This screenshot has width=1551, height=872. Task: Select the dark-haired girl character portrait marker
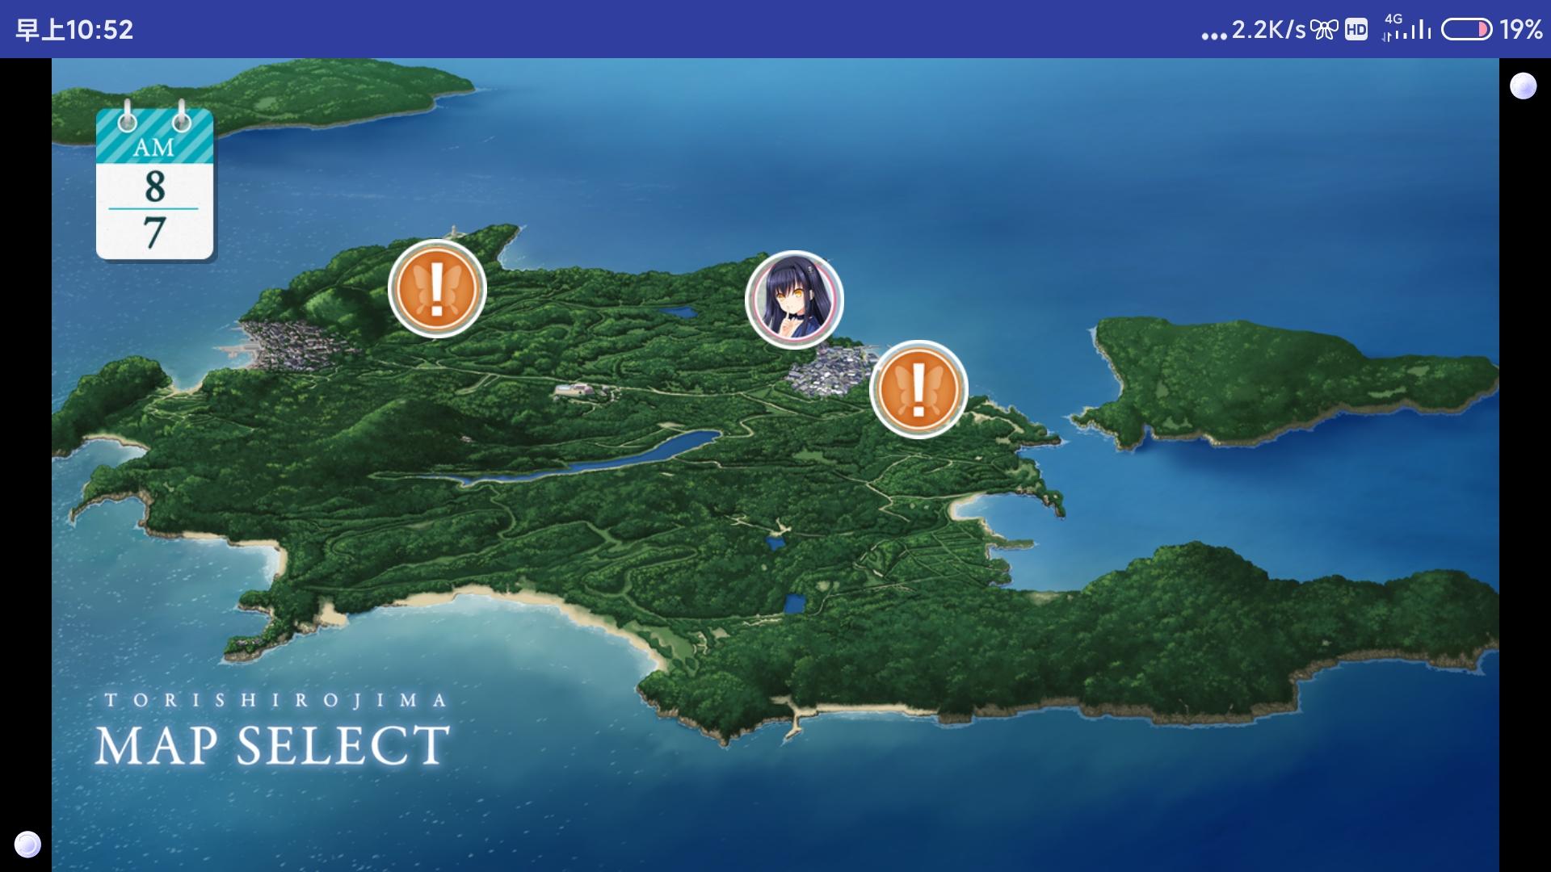pyautogui.click(x=794, y=300)
